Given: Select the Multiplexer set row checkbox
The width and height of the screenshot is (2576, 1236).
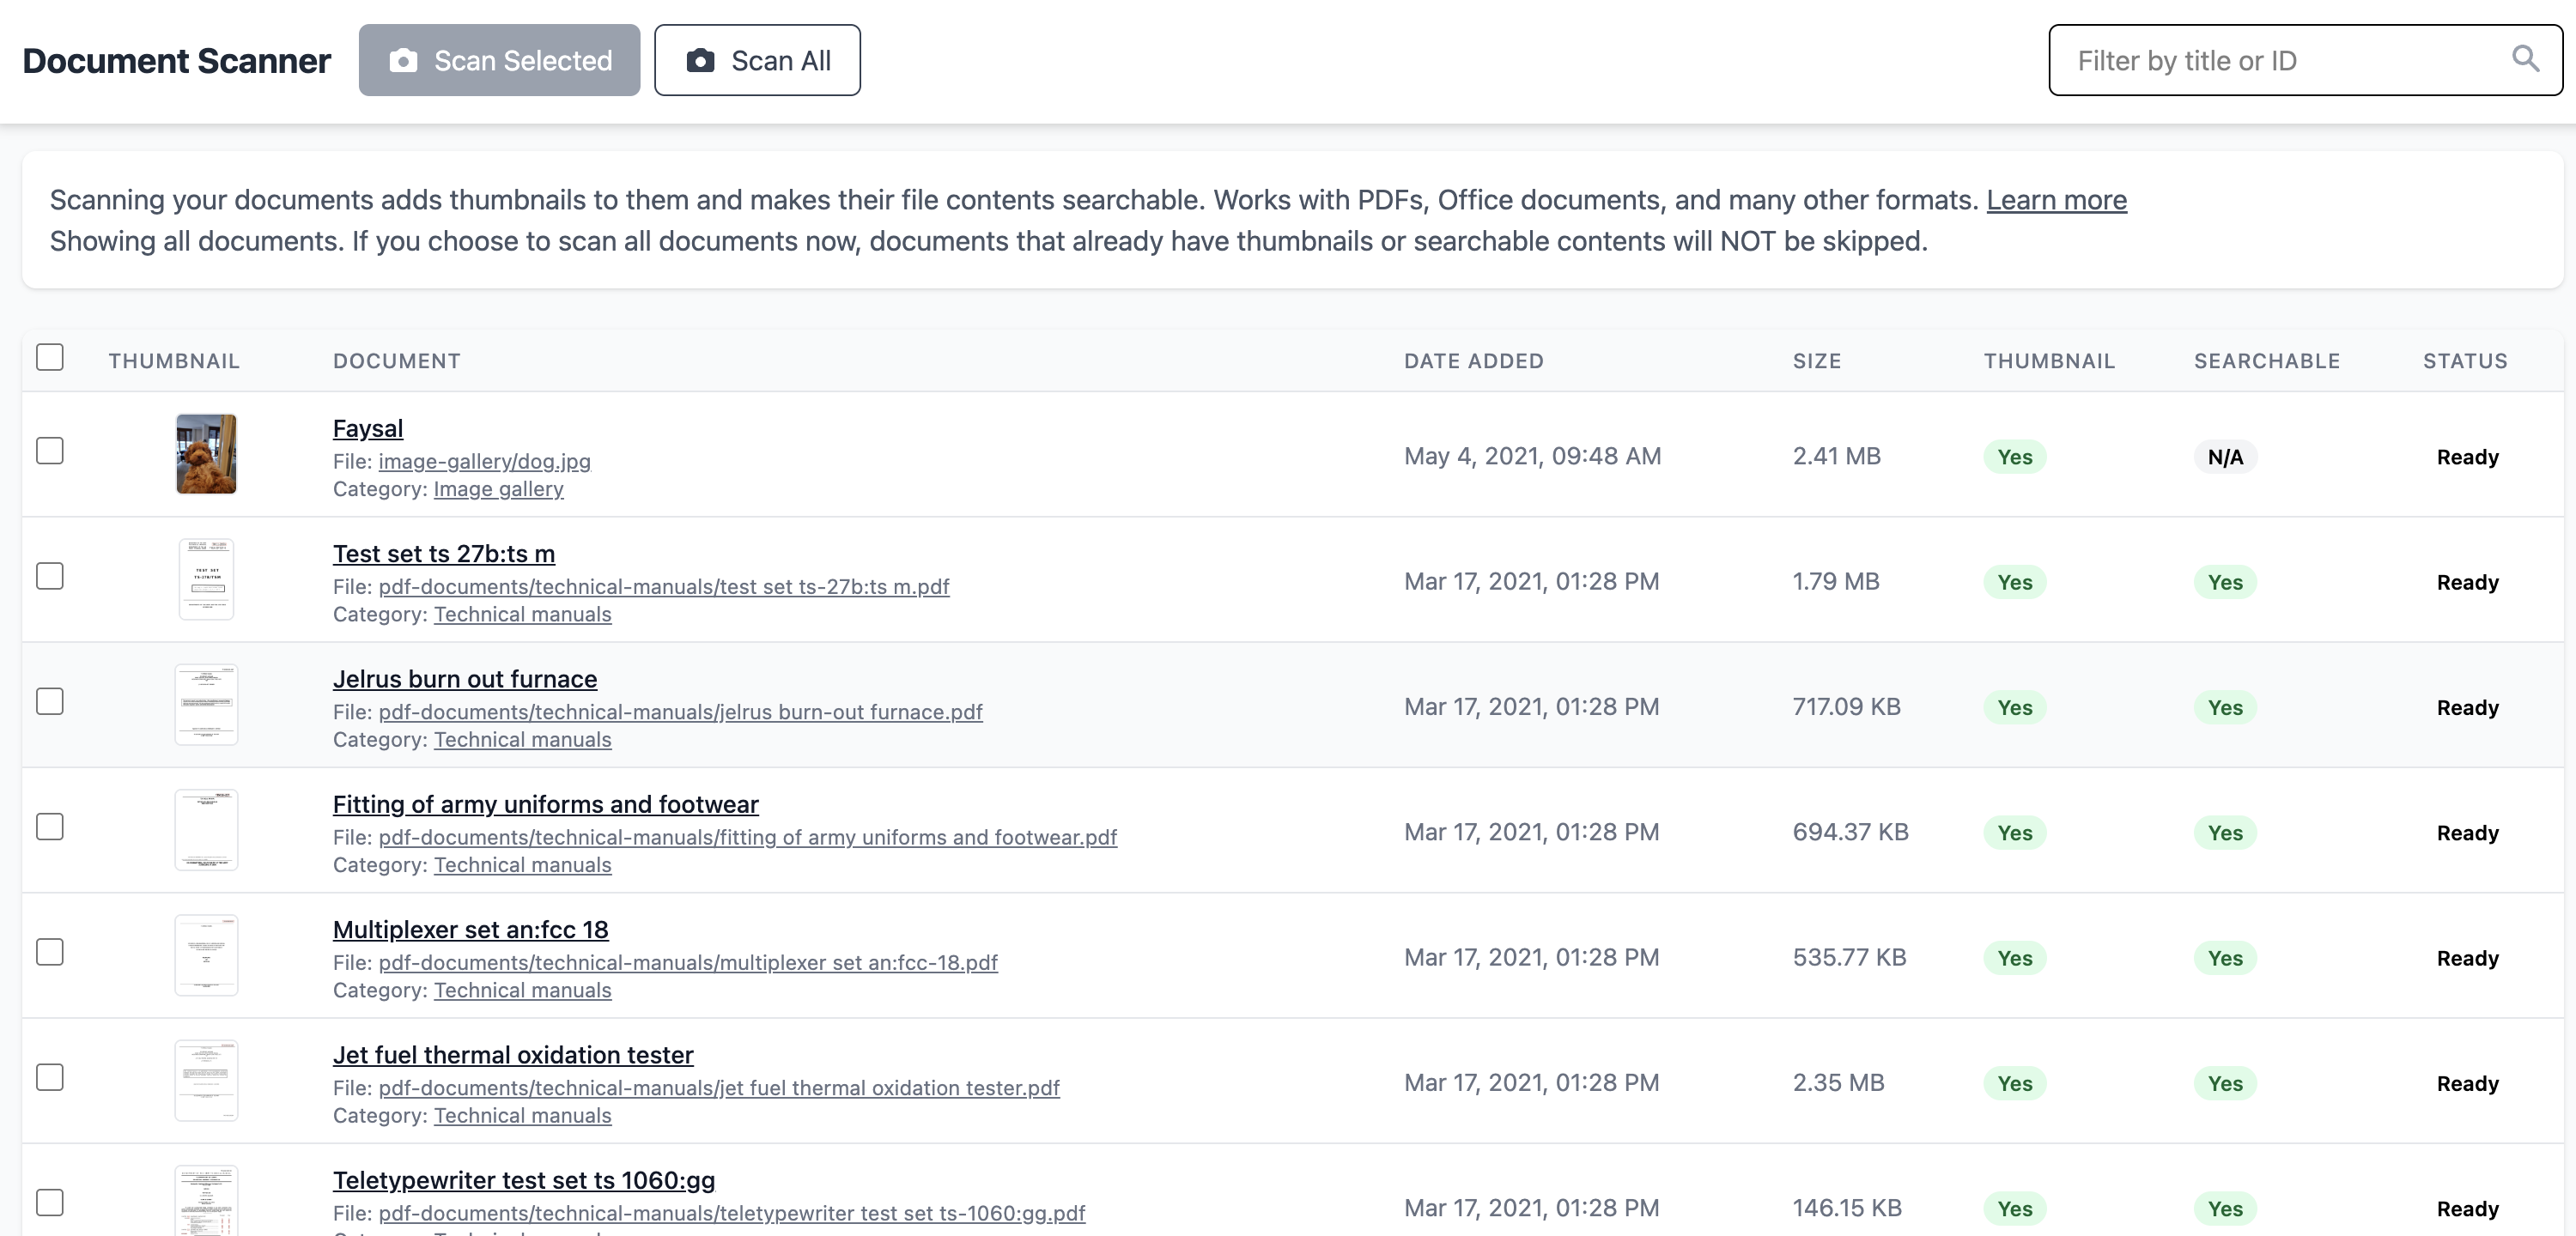Looking at the screenshot, I should click(50, 952).
